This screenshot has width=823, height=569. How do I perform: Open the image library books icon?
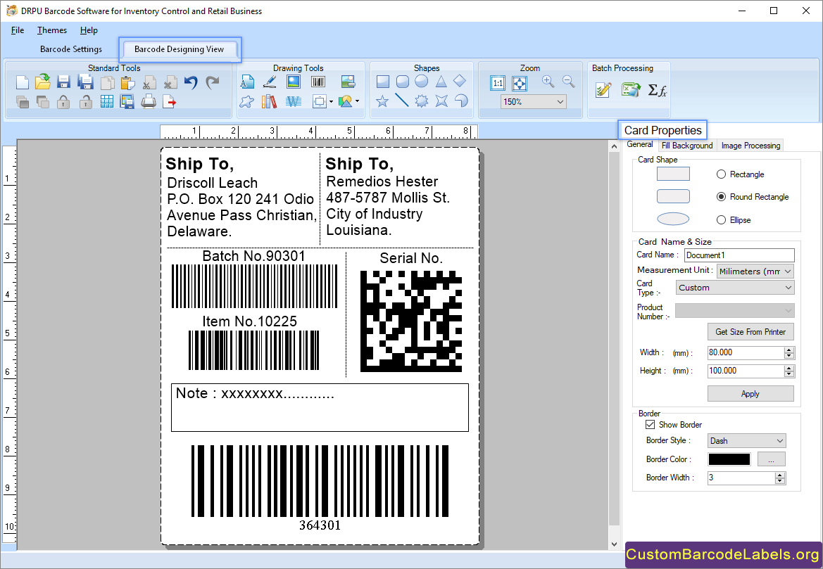(x=269, y=101)
